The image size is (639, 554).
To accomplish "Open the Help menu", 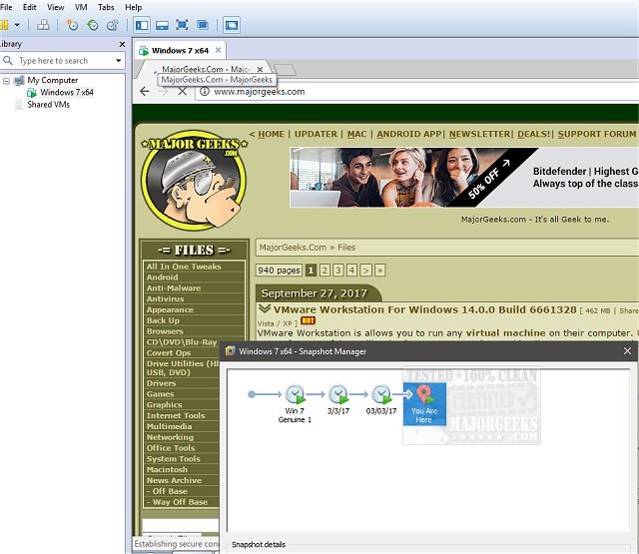I will 133,7.
